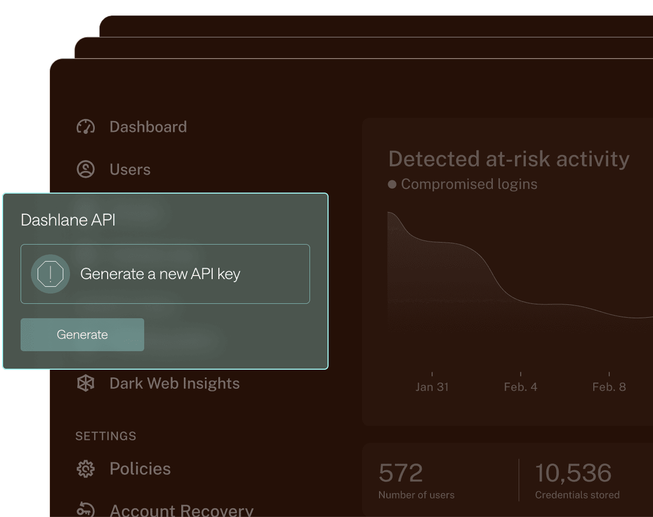Navigate to Dashboard from sidebar
Screen dimensions: 653x517
coord(148,127)
